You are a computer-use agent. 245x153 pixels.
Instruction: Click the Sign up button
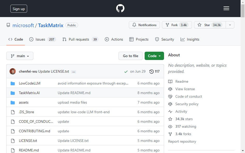[x=19, y=9]
